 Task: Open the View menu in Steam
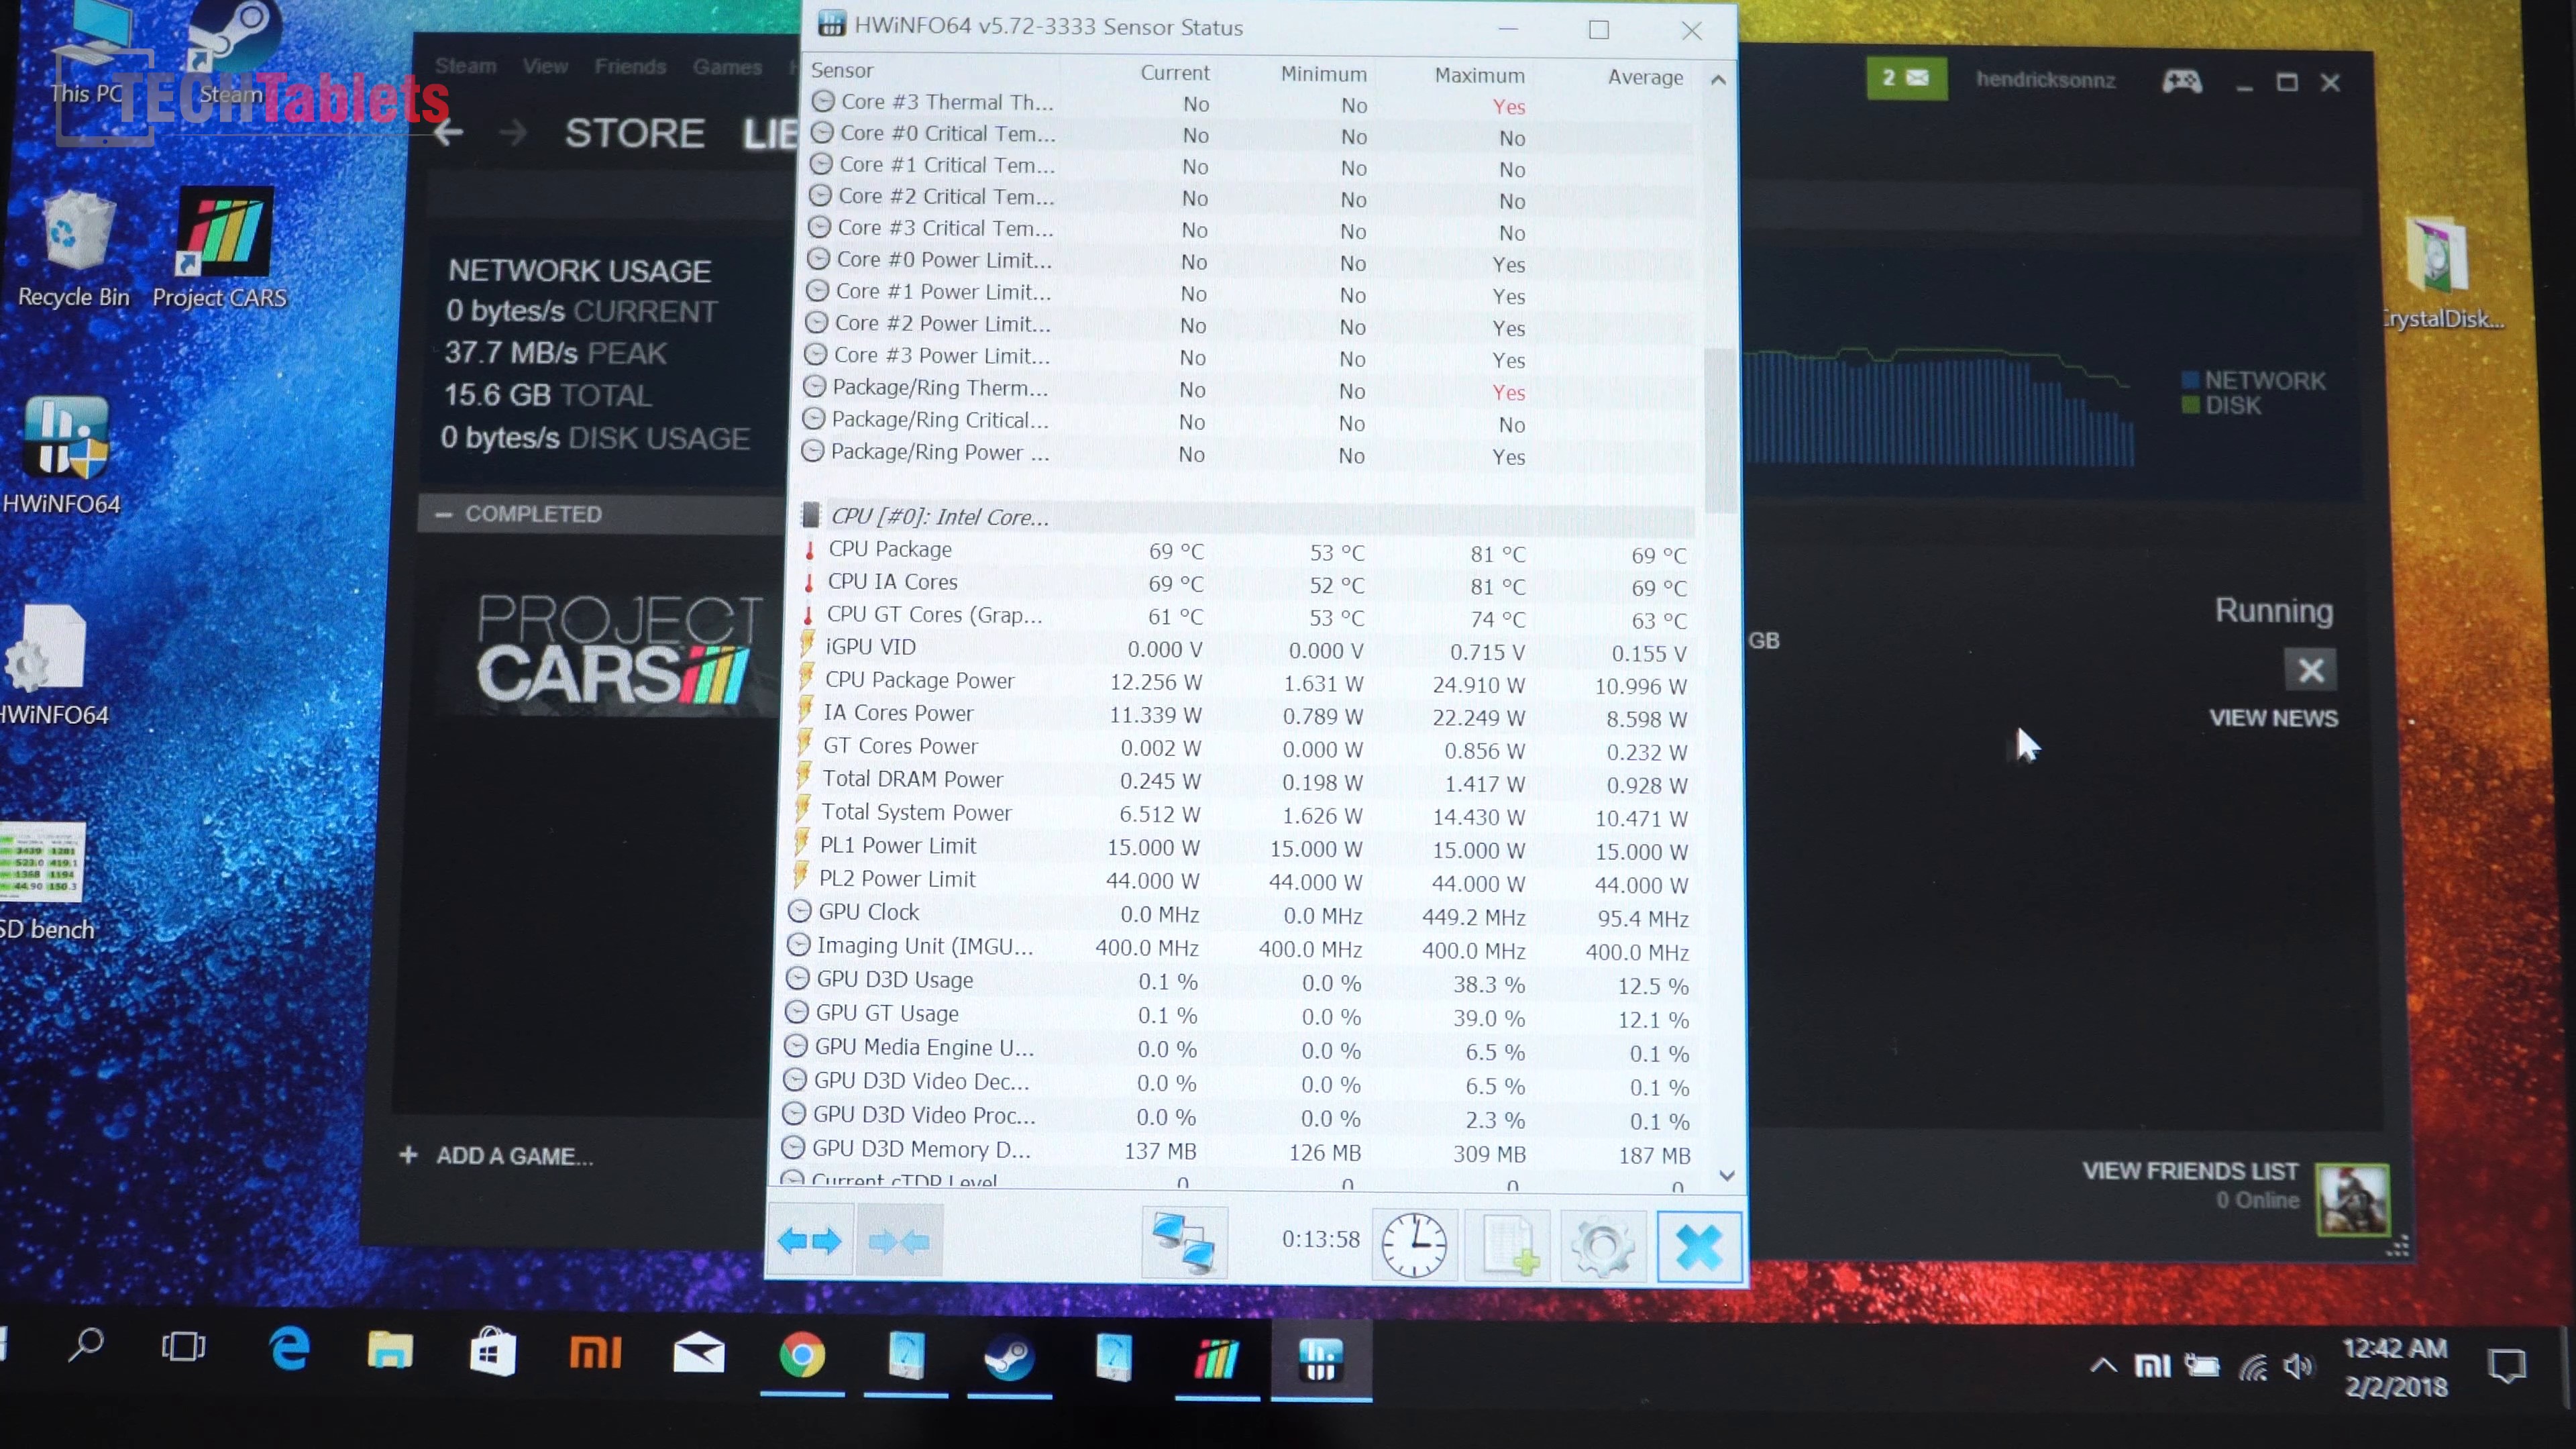545,66
